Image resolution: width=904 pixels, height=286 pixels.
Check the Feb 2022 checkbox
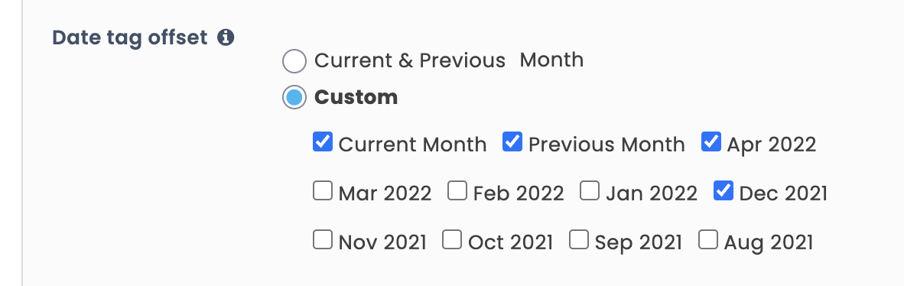[457, 190]
